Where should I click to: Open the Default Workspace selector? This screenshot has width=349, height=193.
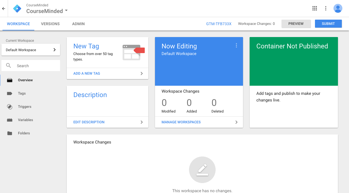click(30, 50)
